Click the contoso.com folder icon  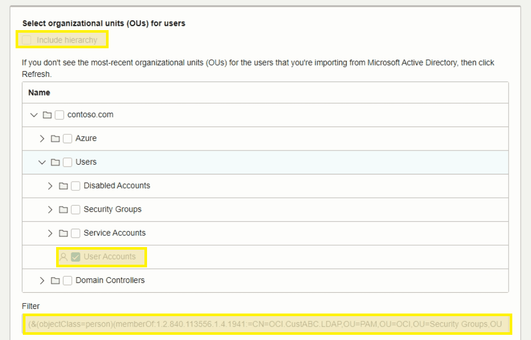click(x=46, y=115)
